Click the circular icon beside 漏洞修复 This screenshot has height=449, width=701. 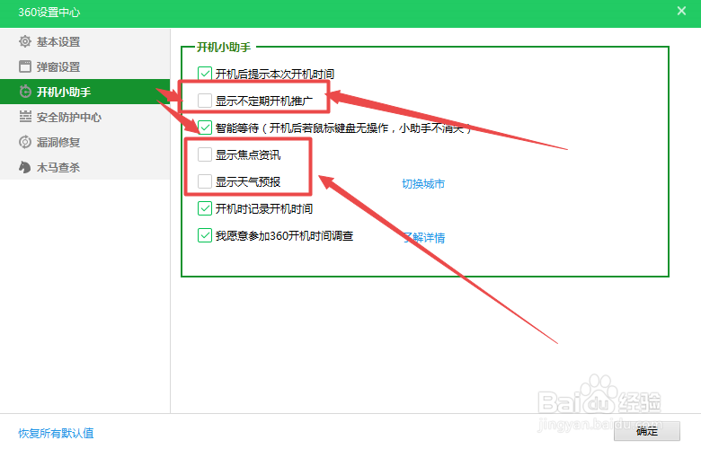click(25, 142)
